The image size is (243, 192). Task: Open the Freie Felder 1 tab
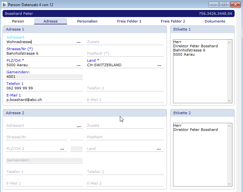129,21
